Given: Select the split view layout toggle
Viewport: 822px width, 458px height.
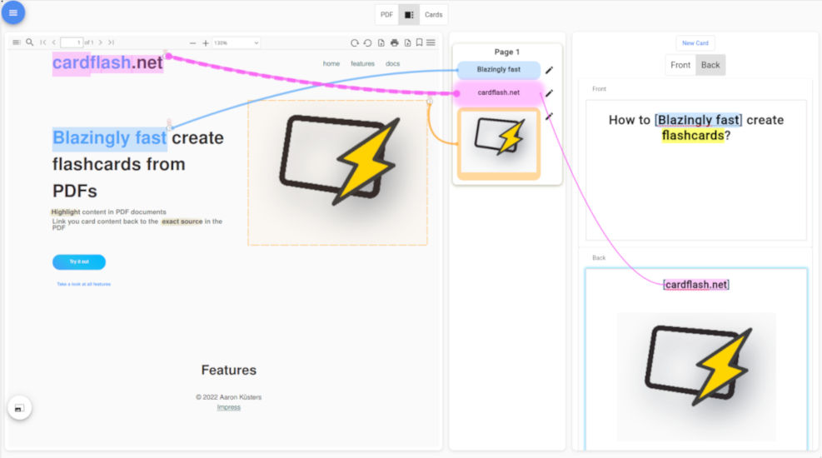Looking at the screenshot, I should pos(409,15).
